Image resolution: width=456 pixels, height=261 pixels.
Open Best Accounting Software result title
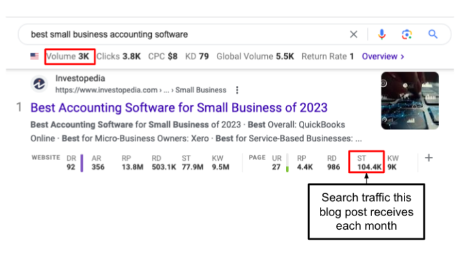tap(179, 107)
